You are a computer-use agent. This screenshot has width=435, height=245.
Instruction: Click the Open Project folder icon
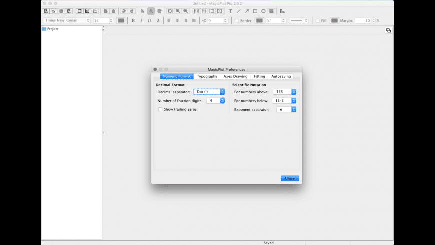click(53, 11)
